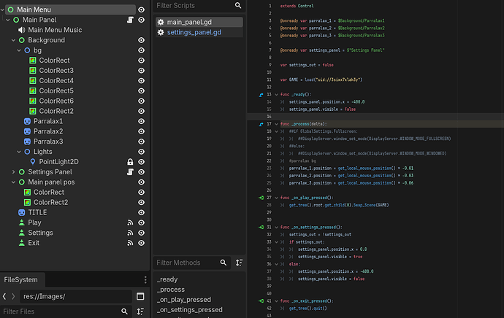Open signal connections icon on Play node
Image resolution: width=504 pixels, height=318 pixels.
[129, 222]
